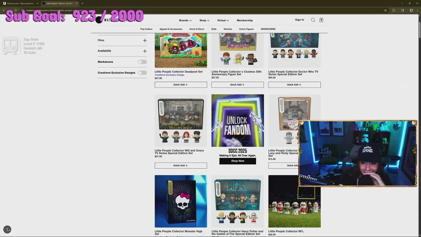Open the Chrome profile avatar
The image size is (421, 237).
tap(411, 10)
